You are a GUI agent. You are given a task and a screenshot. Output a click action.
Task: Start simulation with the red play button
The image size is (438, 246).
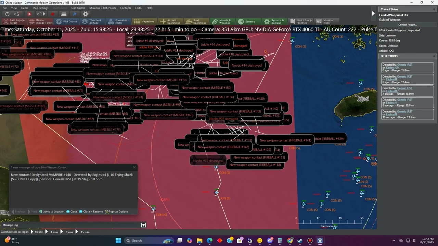click(x=29, y=14)
